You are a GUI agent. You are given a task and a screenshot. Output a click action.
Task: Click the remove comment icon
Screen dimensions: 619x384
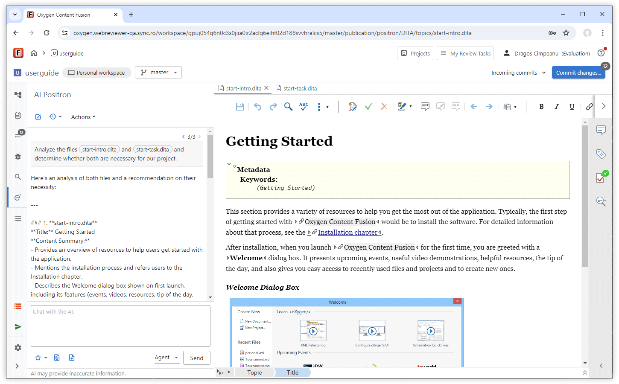[x=456, y=107]
